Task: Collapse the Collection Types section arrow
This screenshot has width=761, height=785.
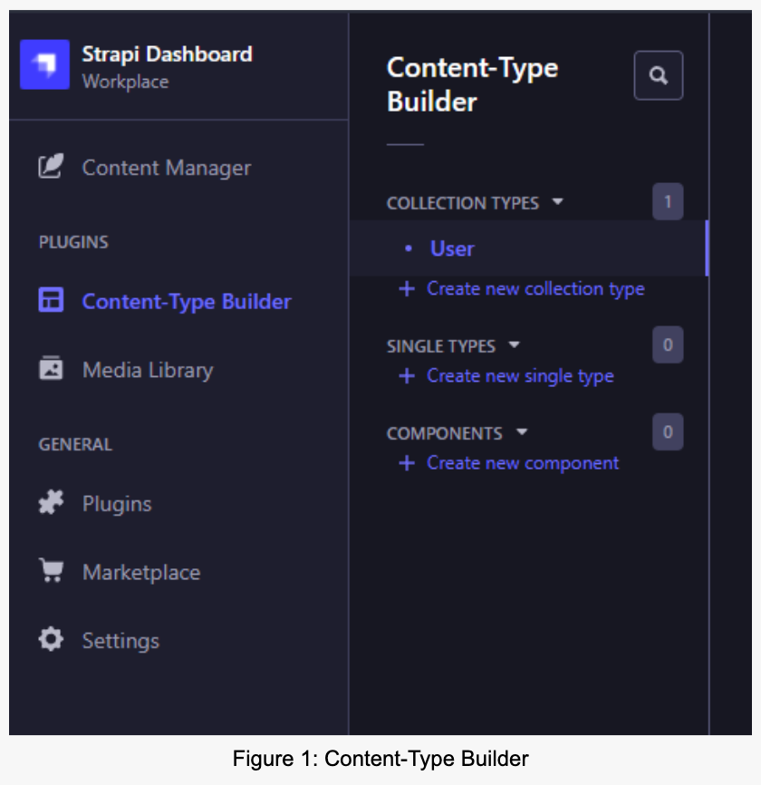Action: [557, 202]
